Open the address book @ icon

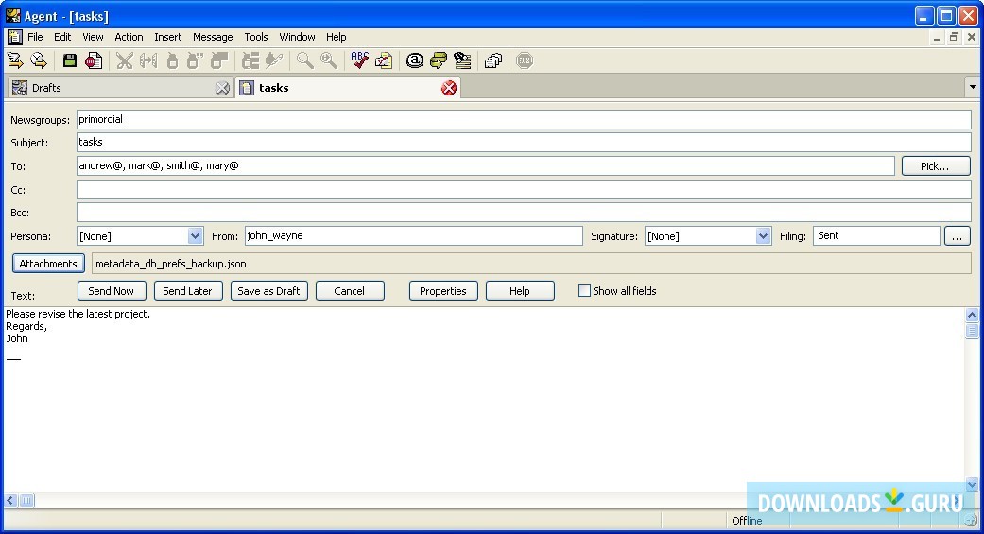click(415, 60)
